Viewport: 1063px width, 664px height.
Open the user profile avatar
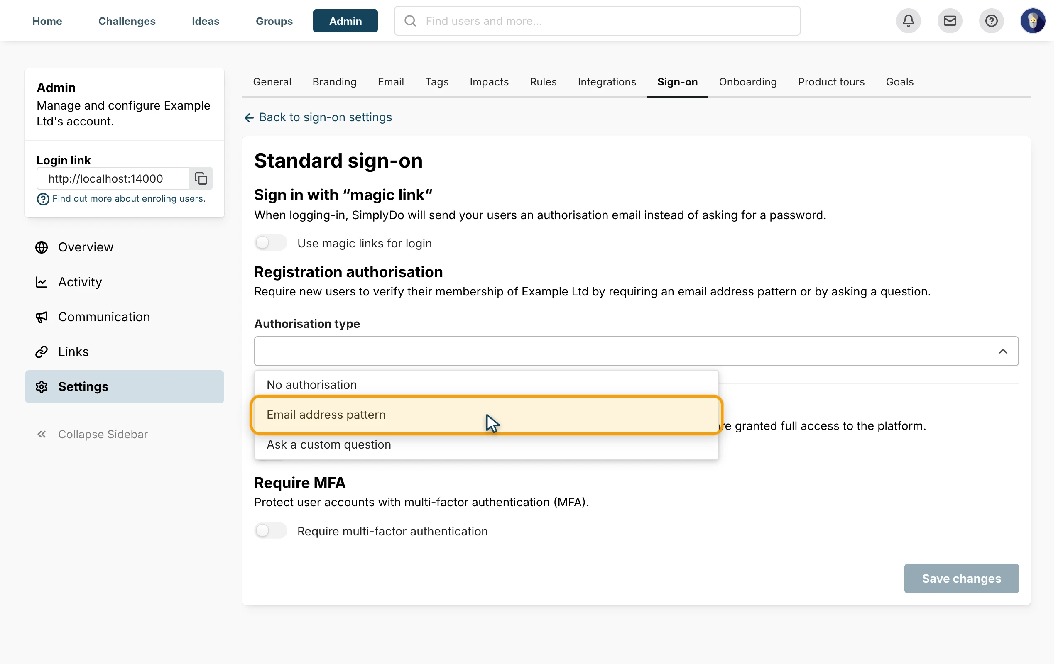1033,21
